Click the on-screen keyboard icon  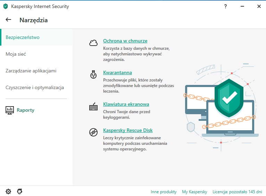[93, 107]
